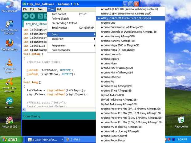Click the black console output area

(59, 128)
